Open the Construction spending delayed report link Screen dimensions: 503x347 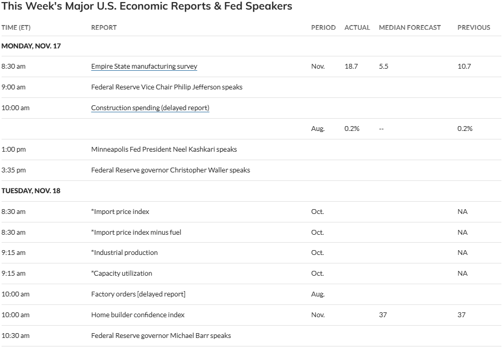pos(150,108)
